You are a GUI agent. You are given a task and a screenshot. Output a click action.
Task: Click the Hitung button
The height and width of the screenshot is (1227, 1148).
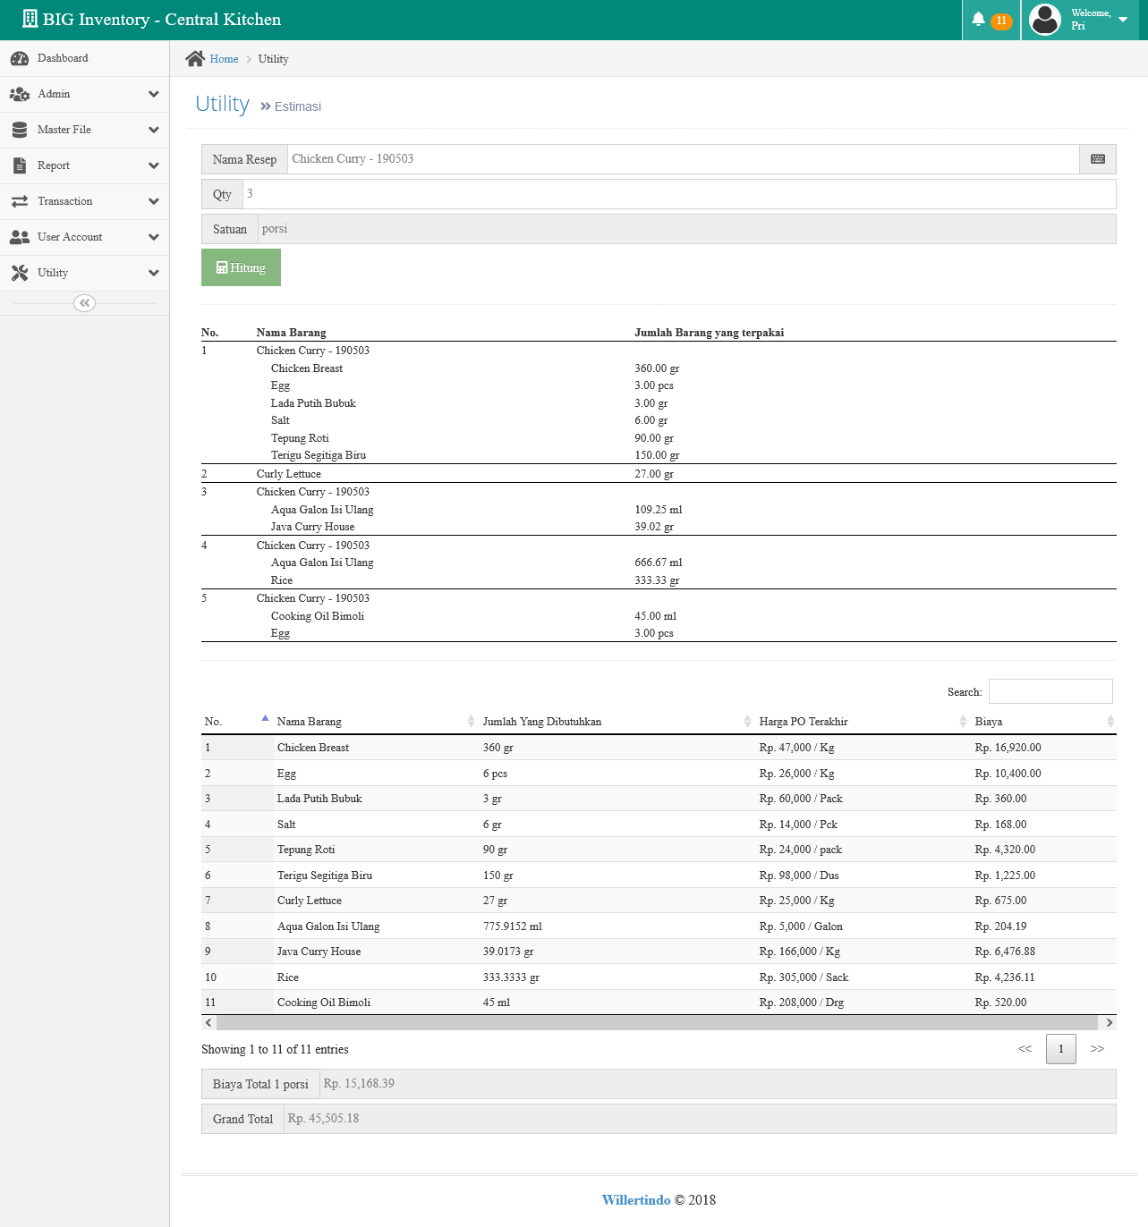pos(241,267)
